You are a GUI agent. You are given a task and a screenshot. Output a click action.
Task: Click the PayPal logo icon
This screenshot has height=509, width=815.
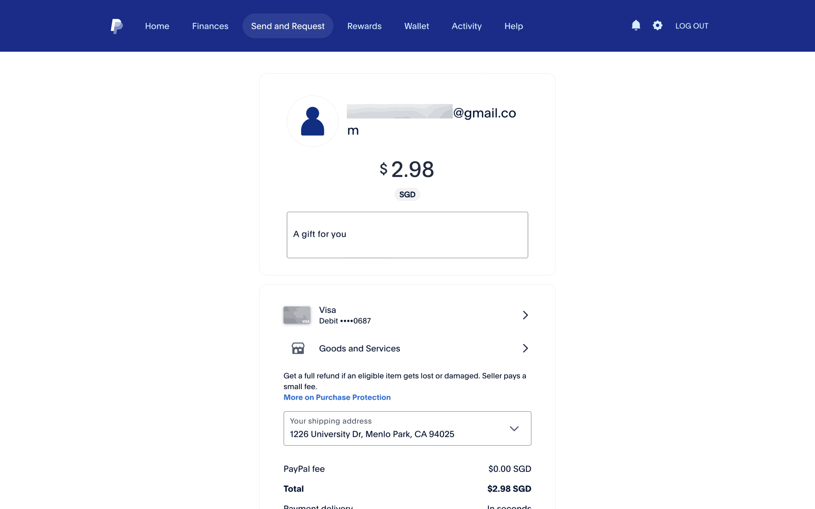116,26
